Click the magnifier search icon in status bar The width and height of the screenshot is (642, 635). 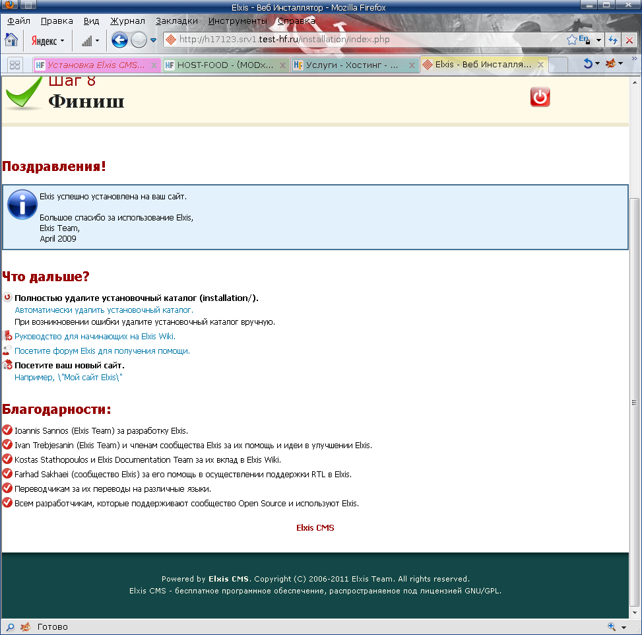[11, 627]
